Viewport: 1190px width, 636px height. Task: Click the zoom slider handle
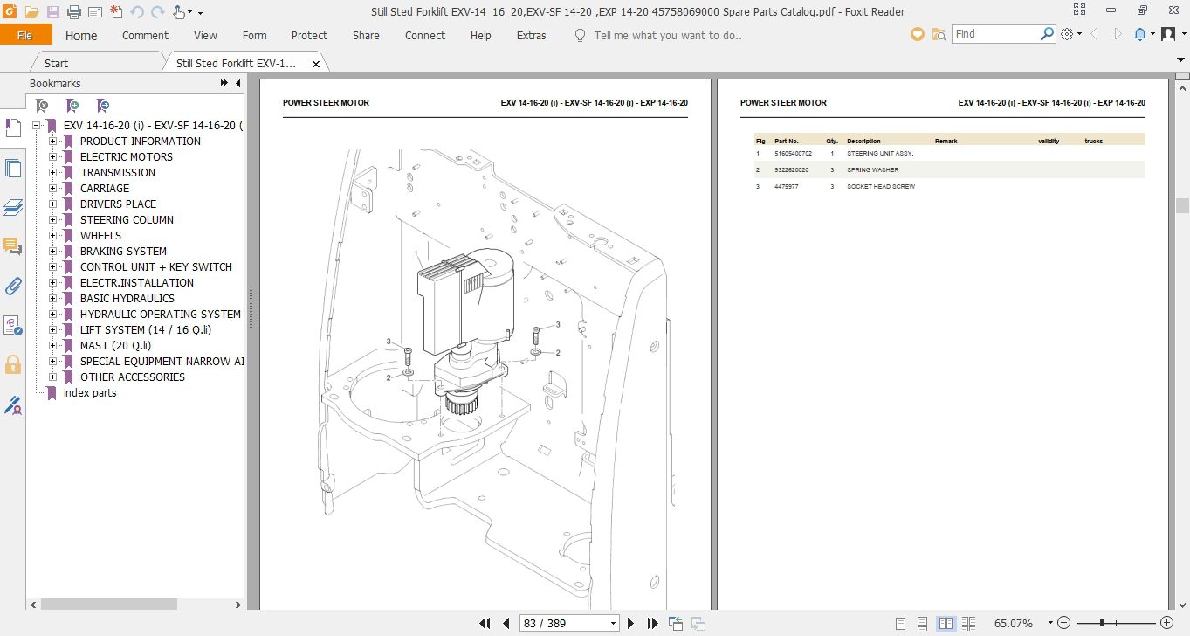pos(1103,624)
